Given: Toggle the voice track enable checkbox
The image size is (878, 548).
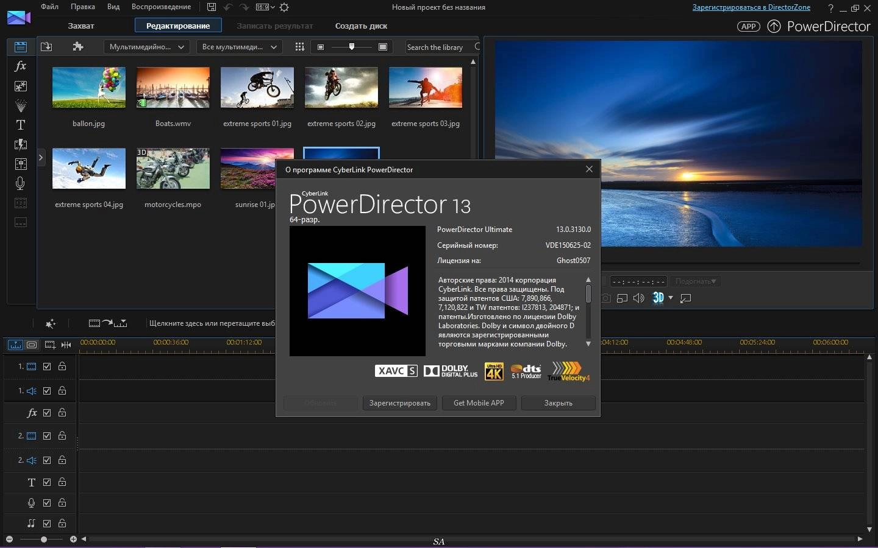Looking at the screenshot, I should [x=47, y=503].
